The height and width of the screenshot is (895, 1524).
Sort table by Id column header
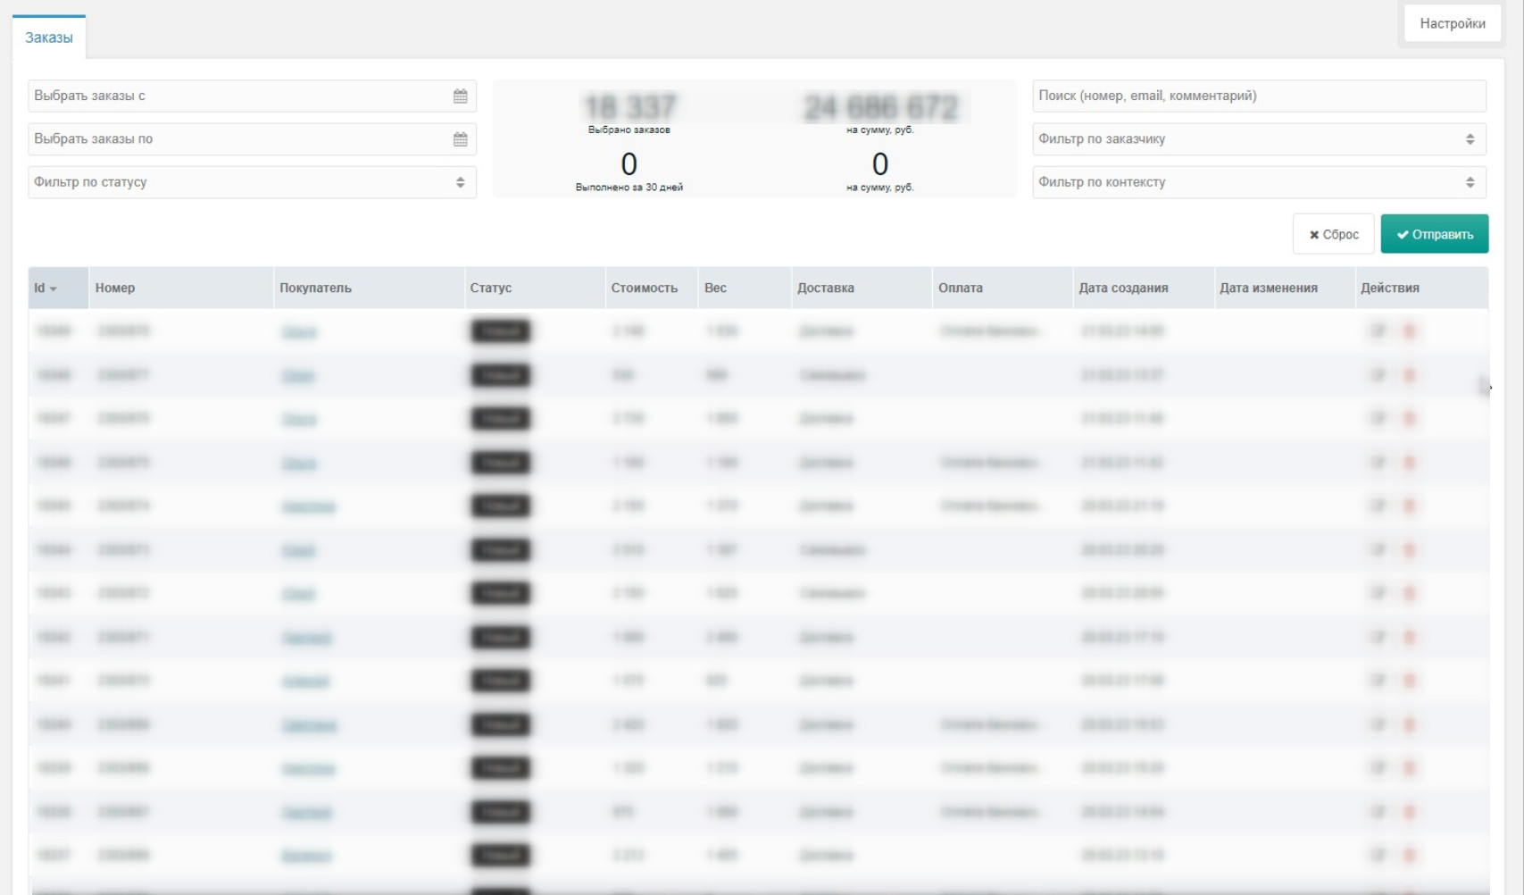pyautogui.click(x=45, y=289)
